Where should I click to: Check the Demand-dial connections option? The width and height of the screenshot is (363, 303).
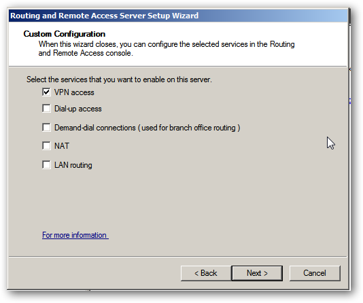click(46, 127)
